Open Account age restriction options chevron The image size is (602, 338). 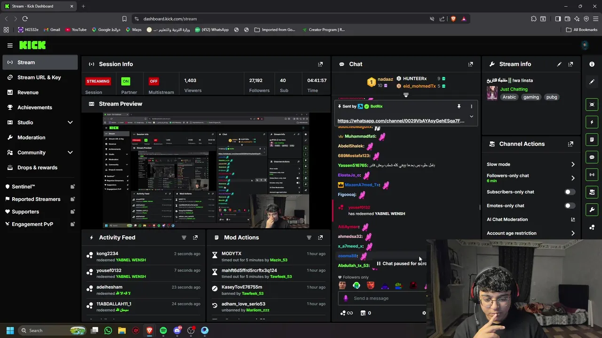573,233
